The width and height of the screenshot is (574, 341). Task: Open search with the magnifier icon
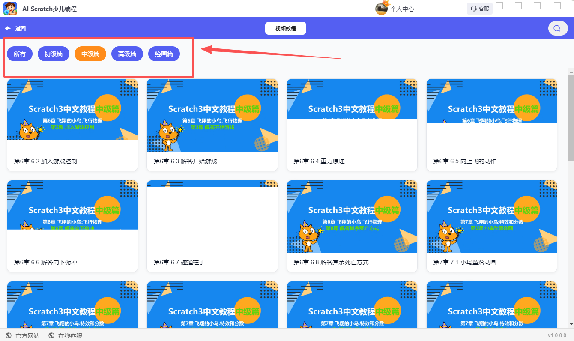click(x=558, y=28)
